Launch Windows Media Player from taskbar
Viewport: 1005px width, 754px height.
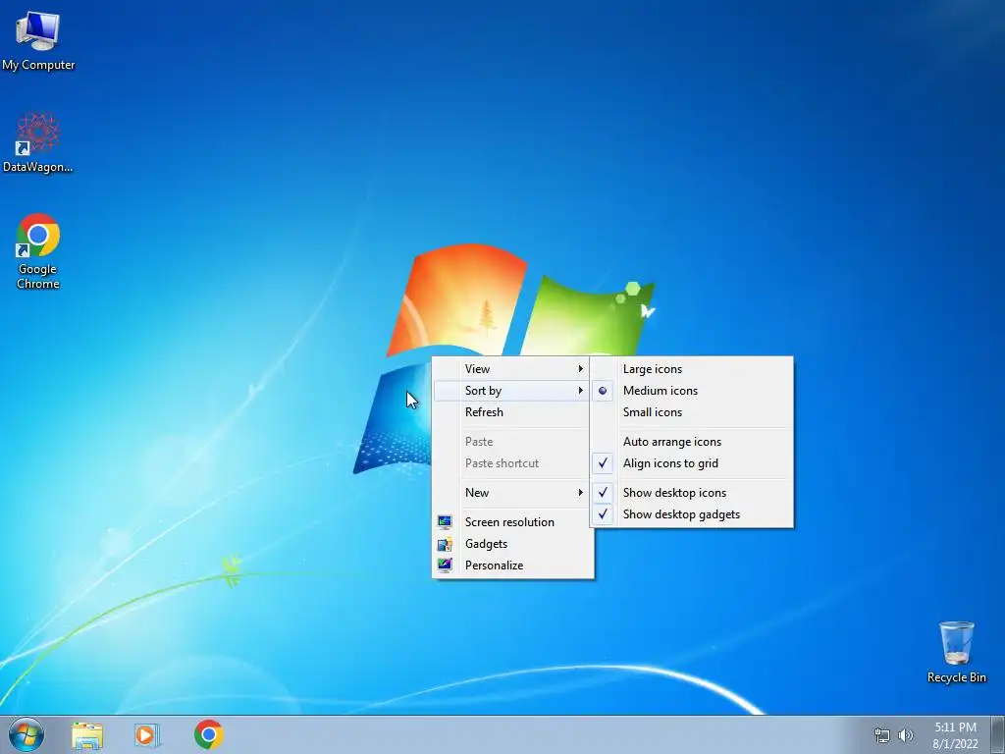147,734
